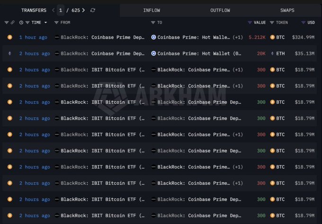Click BTC token icon on the $324.99M row

click(x=272, y=37)
